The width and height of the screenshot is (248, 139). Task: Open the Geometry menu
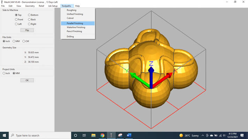(30, 6)
